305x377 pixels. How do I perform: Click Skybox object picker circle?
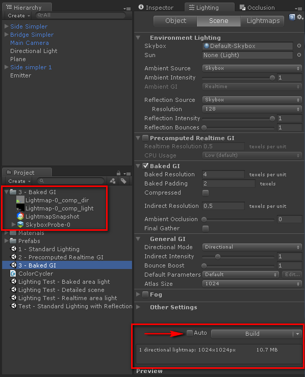coord(299,46)
